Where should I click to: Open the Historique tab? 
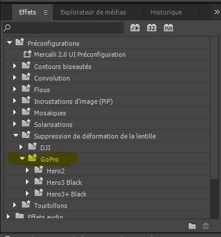166,12
